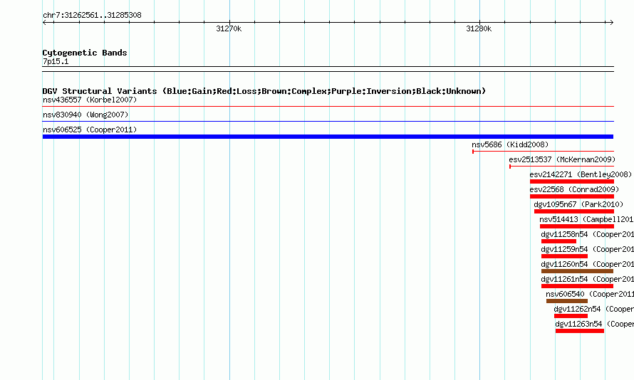Open variant esv2513537 (McKernan2009) label
This screenshot has width=634, height=380.
pyautogui.click(x=562, y=159)
